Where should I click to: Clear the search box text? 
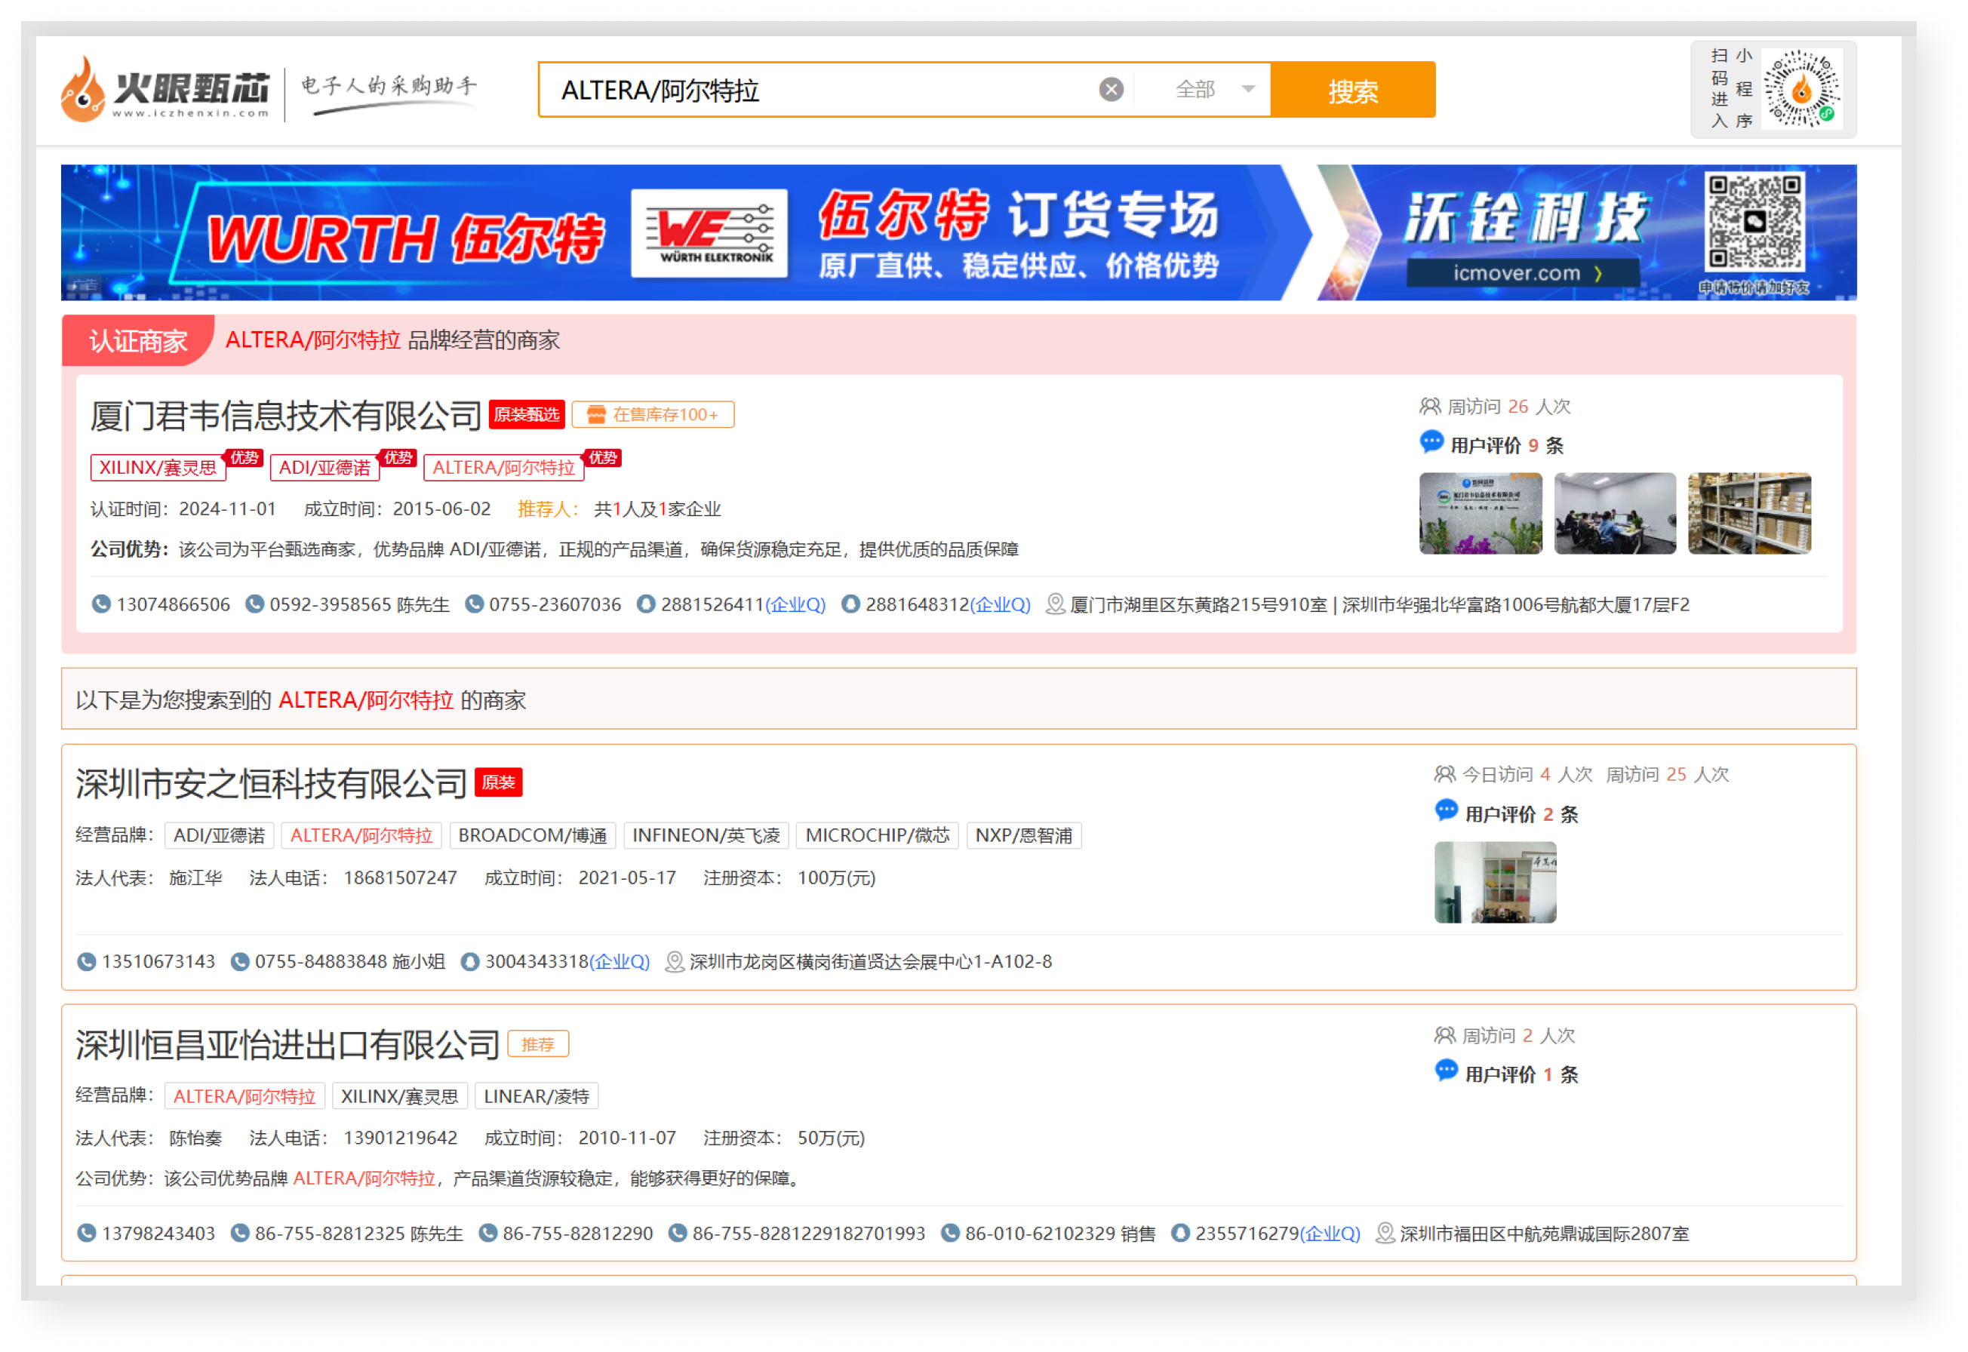[x=1111, y=89]
